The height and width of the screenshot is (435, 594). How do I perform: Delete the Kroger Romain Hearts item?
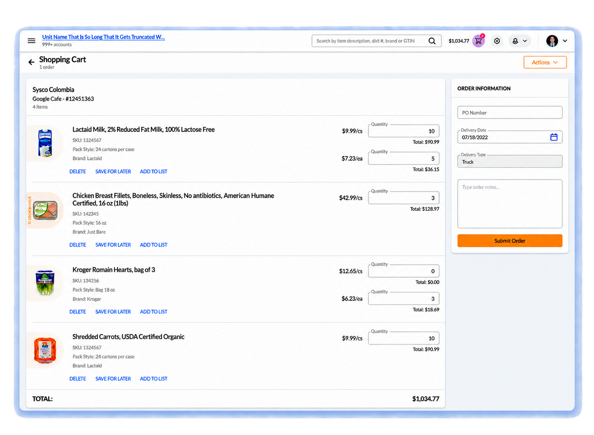(77, 312)
